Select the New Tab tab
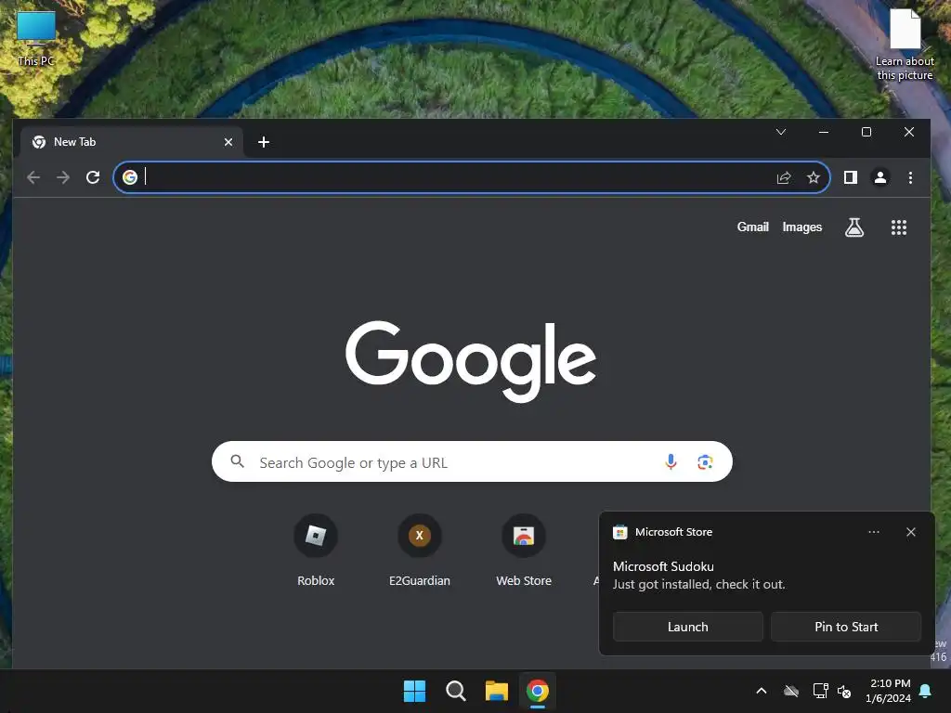 pyautogui.click(x=132, y=142)
